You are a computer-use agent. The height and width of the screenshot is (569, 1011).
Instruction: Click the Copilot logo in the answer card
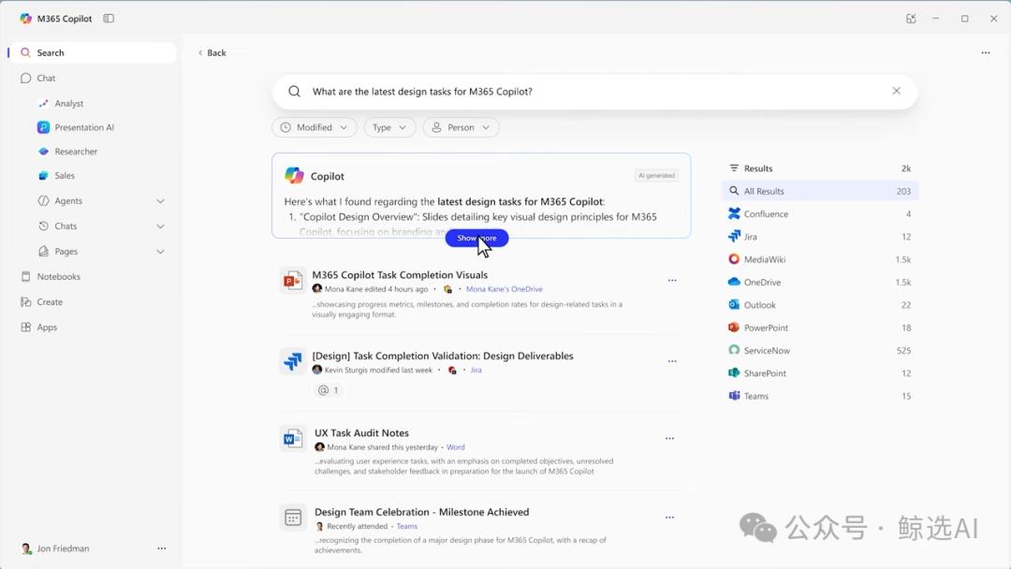pyautogui.click(x=295, y=175)
